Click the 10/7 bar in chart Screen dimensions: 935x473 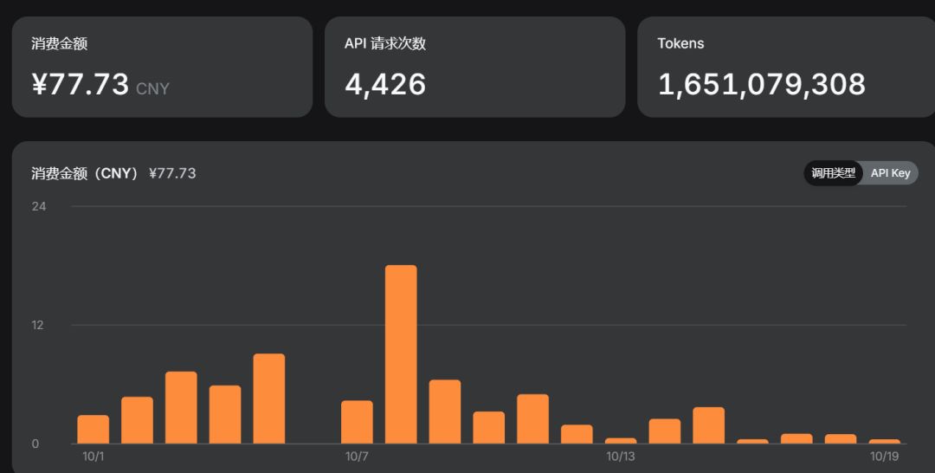pyautogui.click(x=357, y=422)
